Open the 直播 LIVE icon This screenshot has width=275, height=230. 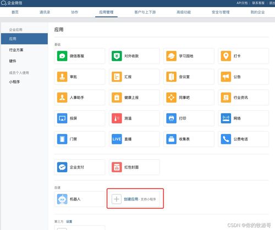(x=117, y=139)
